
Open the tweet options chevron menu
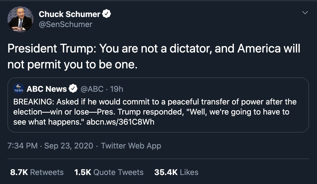click(x=305, y=13)
